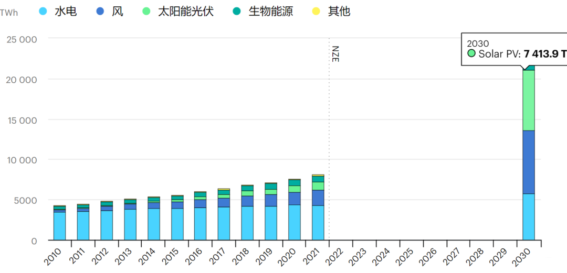Click the NZE scenario divider label
The image size is (567, 273).
pyautogui.click(x=335, y=54)
